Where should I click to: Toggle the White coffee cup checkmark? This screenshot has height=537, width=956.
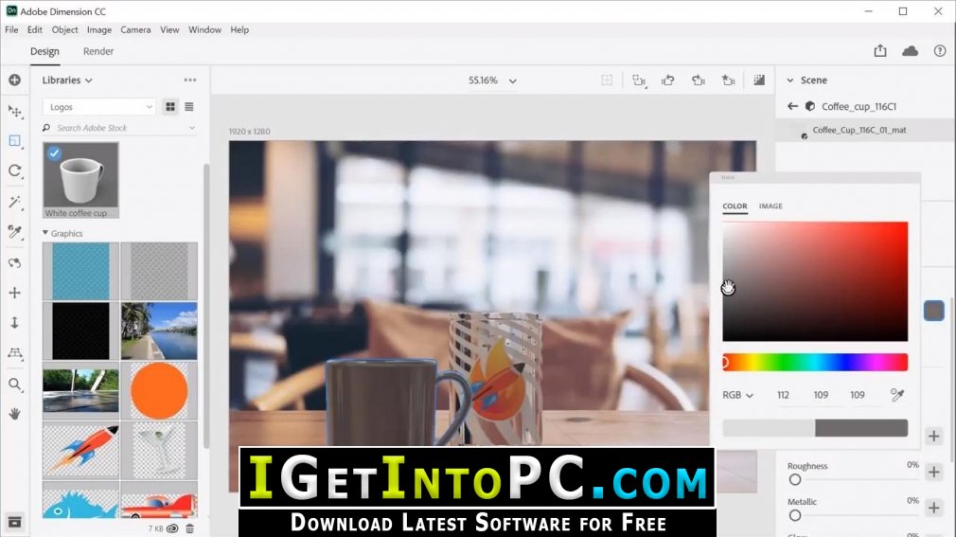tap(54, 153)
